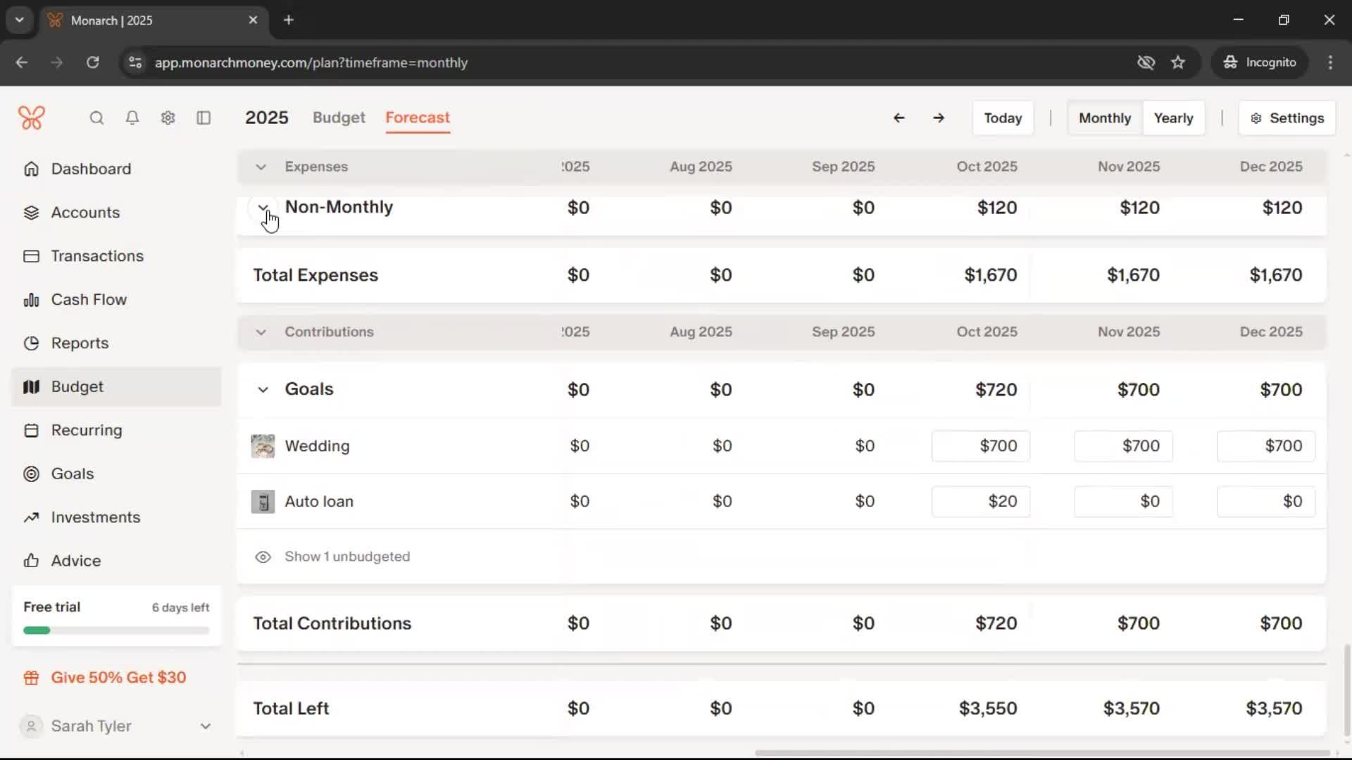
Task: Open the search magnifier icon
Action: 96,118
